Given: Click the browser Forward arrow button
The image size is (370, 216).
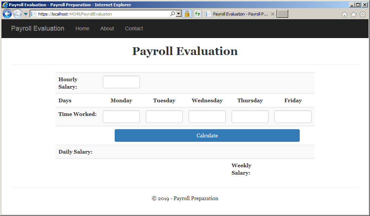Looking at the screenshot, I should 17,14.
